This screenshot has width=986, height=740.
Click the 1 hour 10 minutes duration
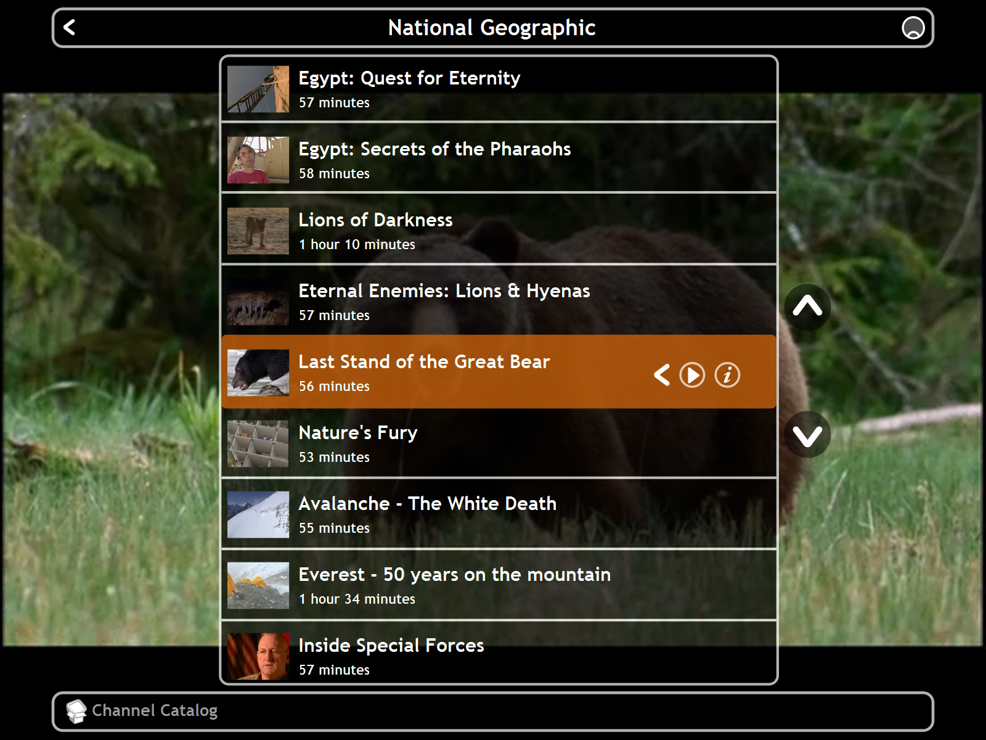pyautogui.click(x=357, y=245)
